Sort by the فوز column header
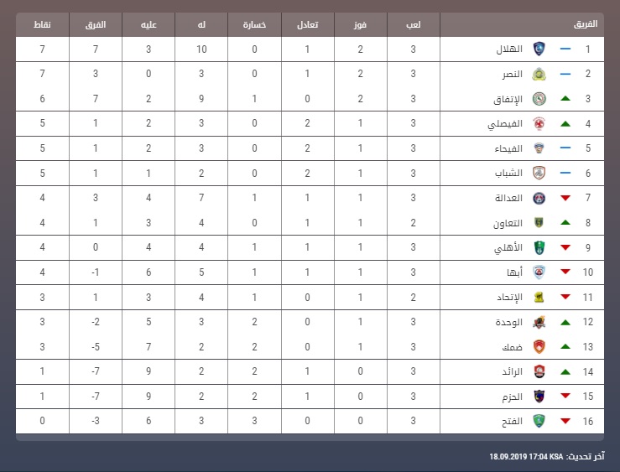The image size is (620, 472). tap(360, 24)
